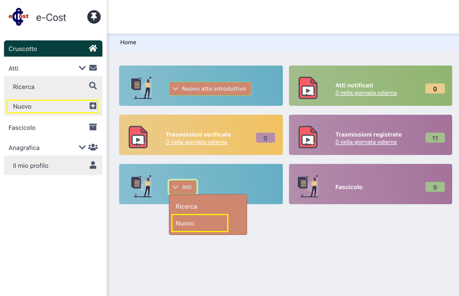Open the Nuovo atto introduttivo dropdown

point(210,89)
